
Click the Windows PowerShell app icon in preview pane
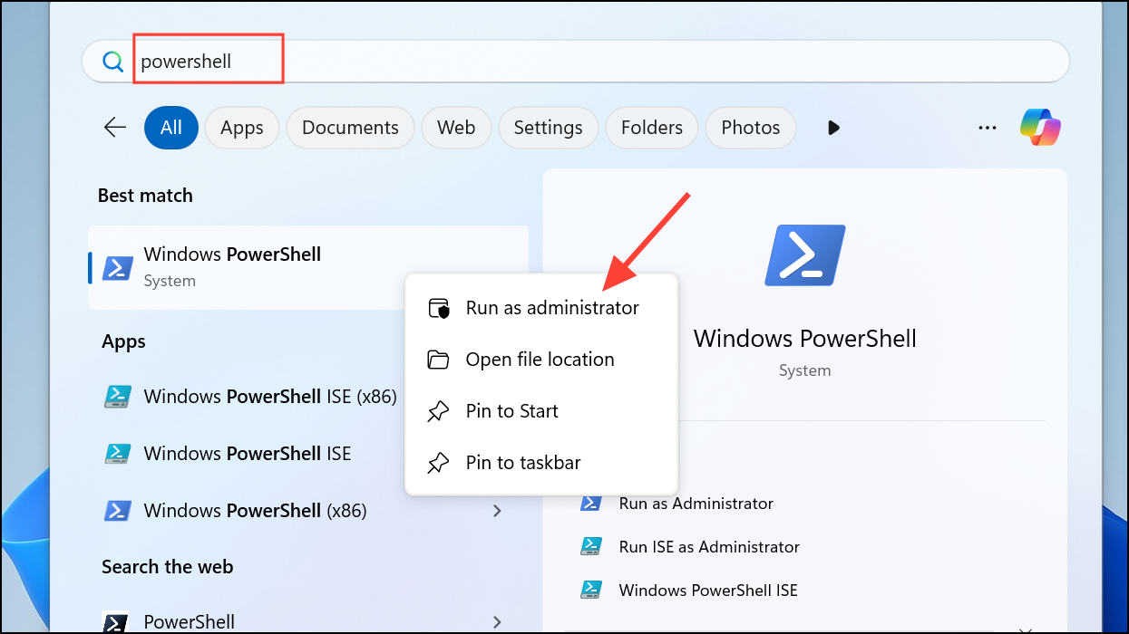(803, 255)
